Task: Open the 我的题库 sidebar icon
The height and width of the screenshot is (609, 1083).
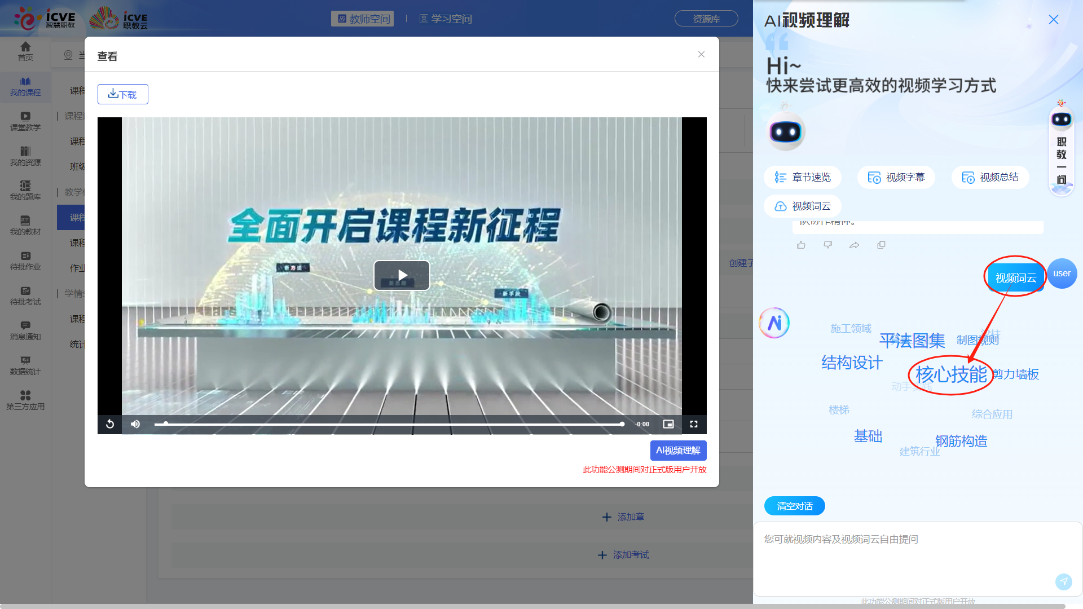Action: [x=25, y=191]
